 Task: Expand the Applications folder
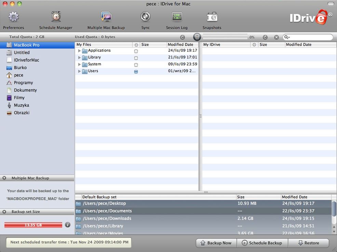[x=79, y=51]
